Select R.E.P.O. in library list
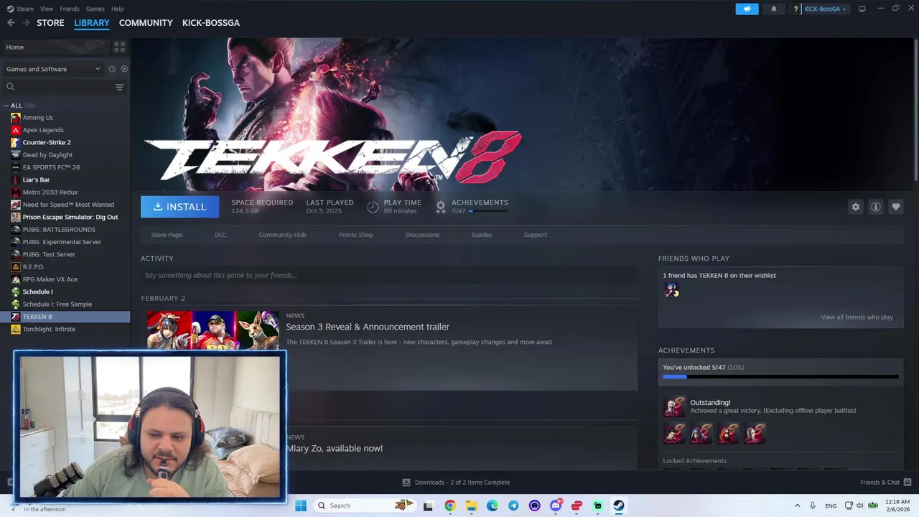 pyautogui.click(x=33, y=267)
